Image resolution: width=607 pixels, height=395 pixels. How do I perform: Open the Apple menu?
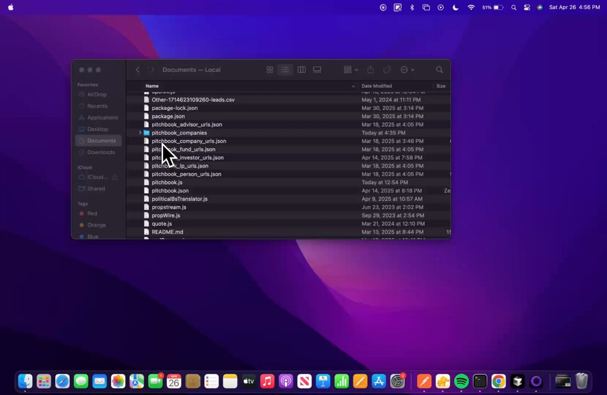click(x=10, y=8)
